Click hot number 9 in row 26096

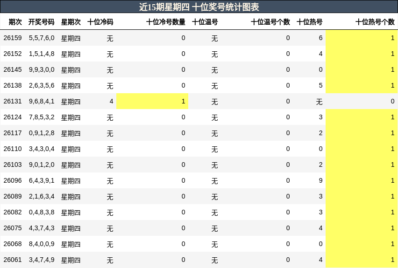click(320, 181)
